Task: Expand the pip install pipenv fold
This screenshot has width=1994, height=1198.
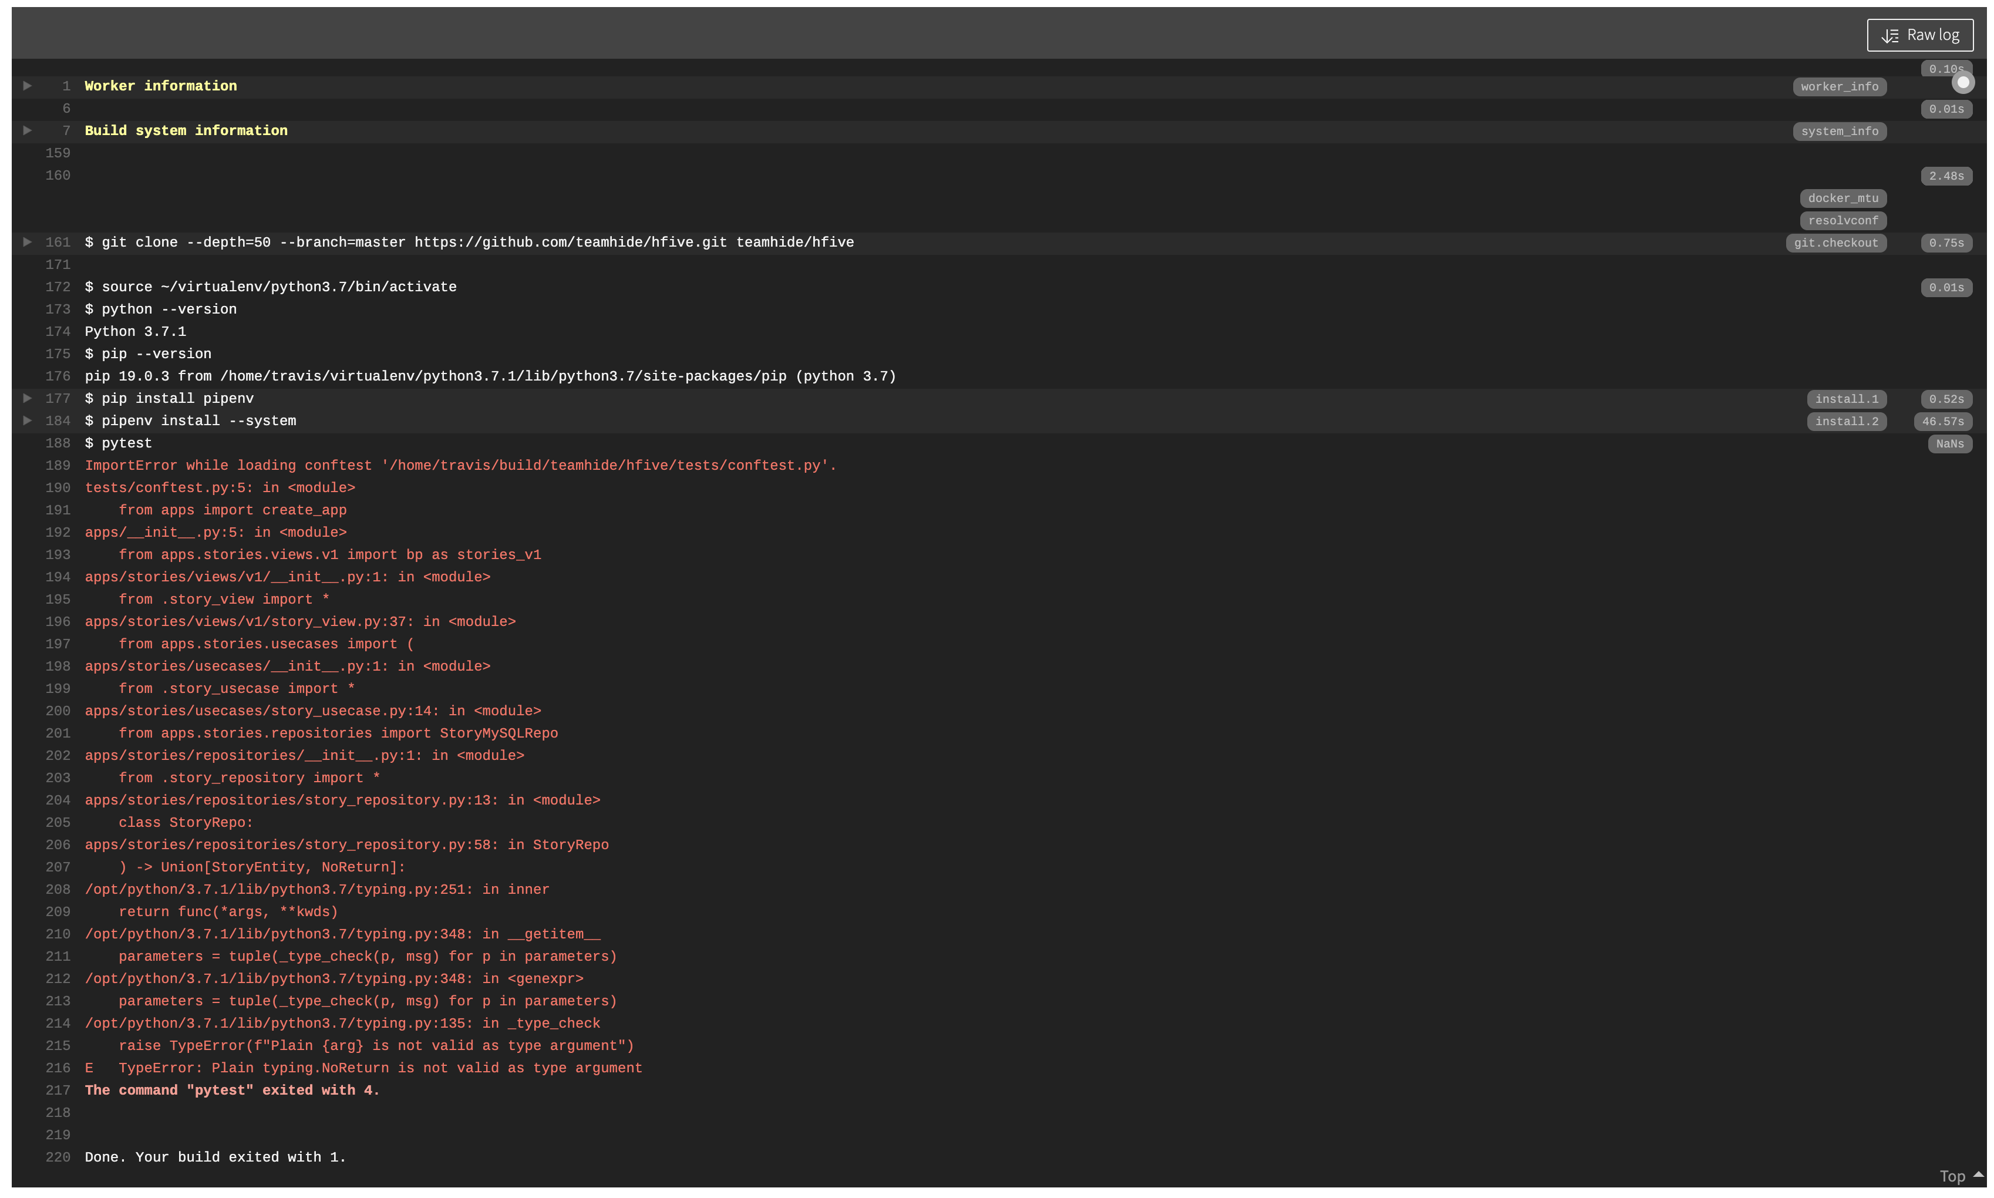Action: [x=28, y=398]
